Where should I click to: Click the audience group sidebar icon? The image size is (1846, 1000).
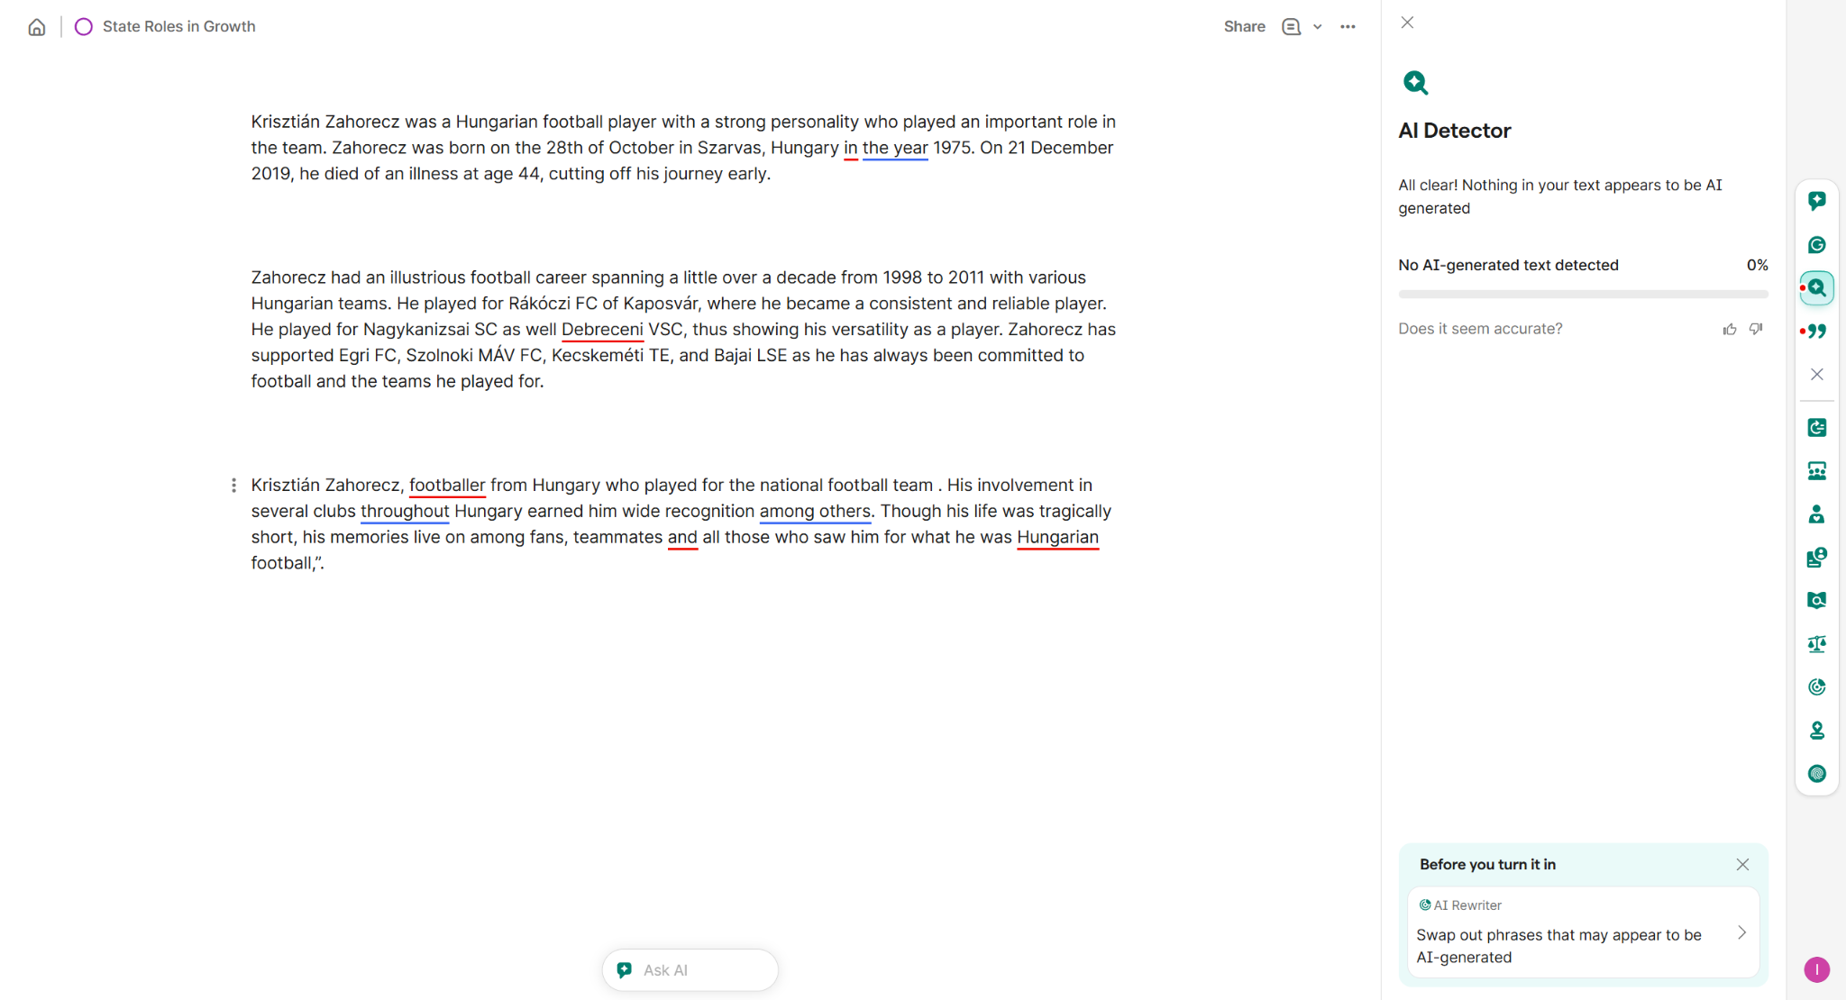point(1816,471)
